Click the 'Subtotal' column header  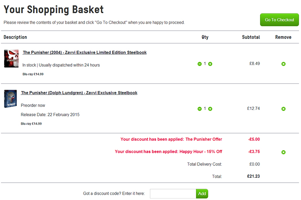(x=251, y=37)
